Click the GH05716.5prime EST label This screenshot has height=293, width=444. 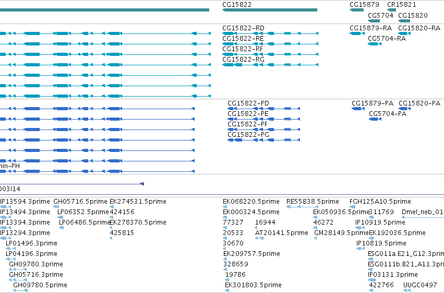point(80,202)
